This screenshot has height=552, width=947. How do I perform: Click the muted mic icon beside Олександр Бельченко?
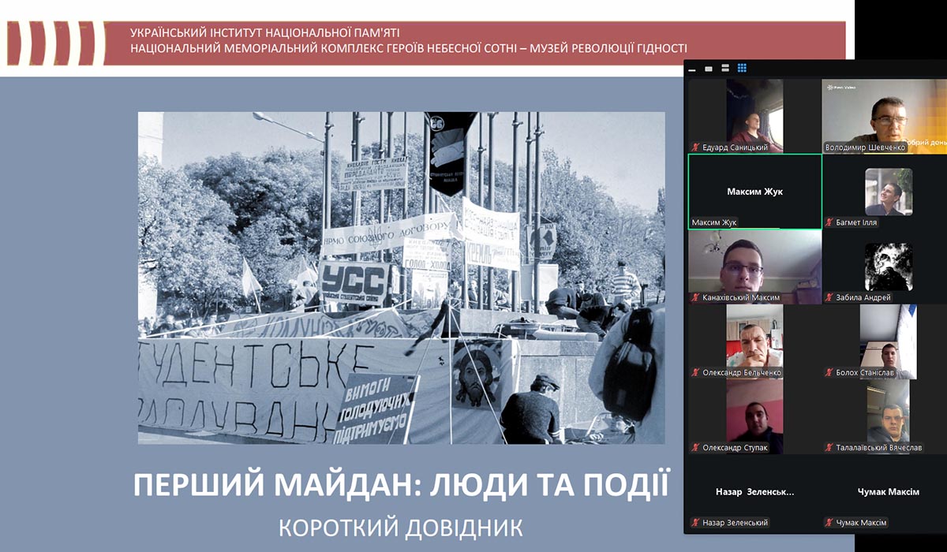[695, 373]
